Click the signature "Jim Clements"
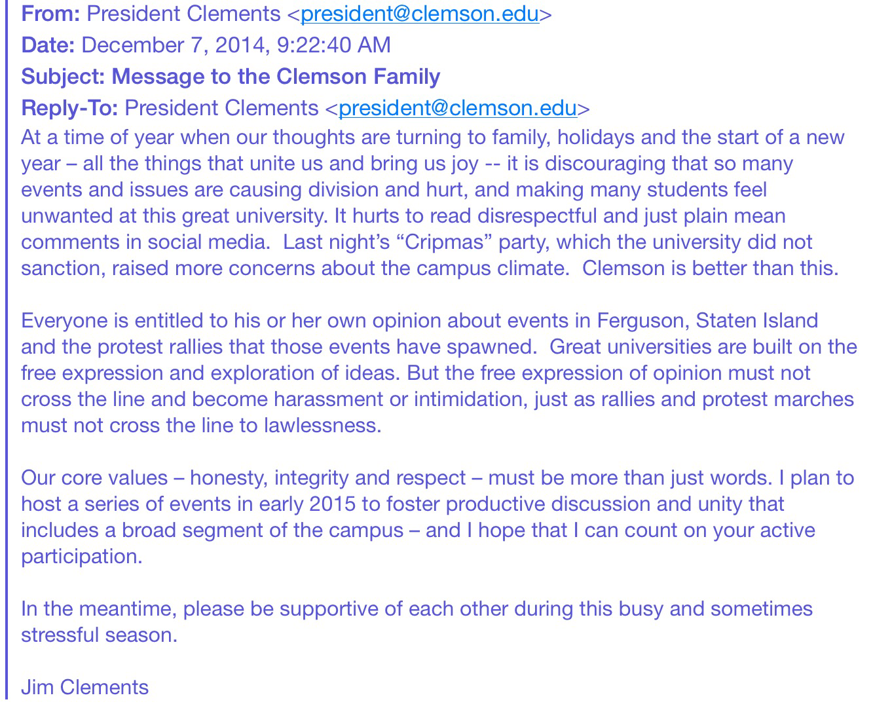Image resolution: width=892 pixels, height=706 pixels. (x=85, y=687)
